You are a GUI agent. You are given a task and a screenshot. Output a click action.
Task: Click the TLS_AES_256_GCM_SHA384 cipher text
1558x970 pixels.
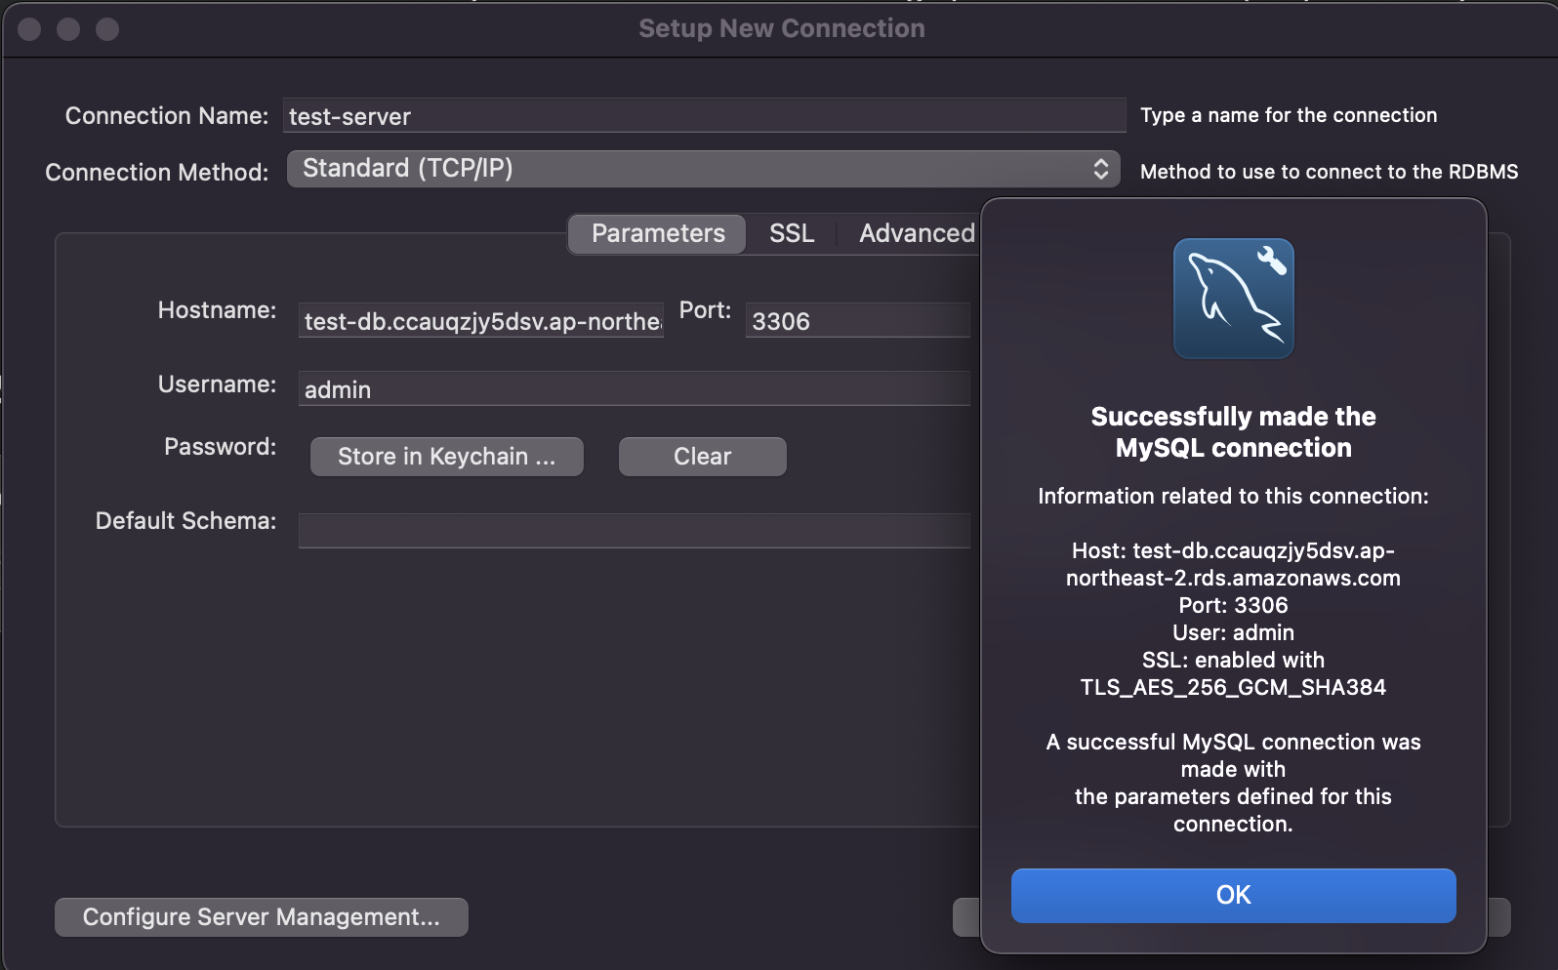(1233, 687)
